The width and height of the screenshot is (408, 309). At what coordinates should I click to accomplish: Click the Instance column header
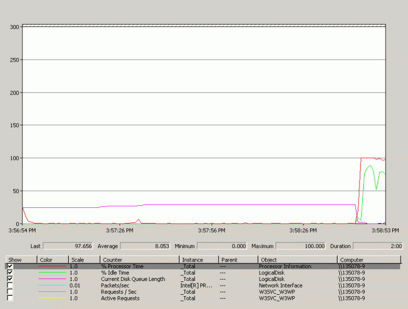tap(198, 260)
